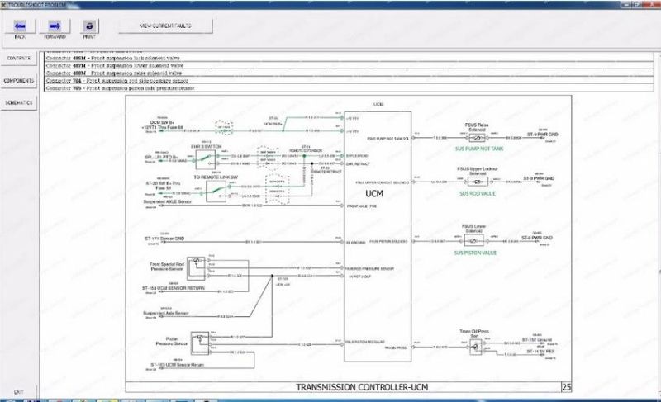Click the FSUS Raise Solenoid symbol
661x402 pixels.
[x=477, y=138]
